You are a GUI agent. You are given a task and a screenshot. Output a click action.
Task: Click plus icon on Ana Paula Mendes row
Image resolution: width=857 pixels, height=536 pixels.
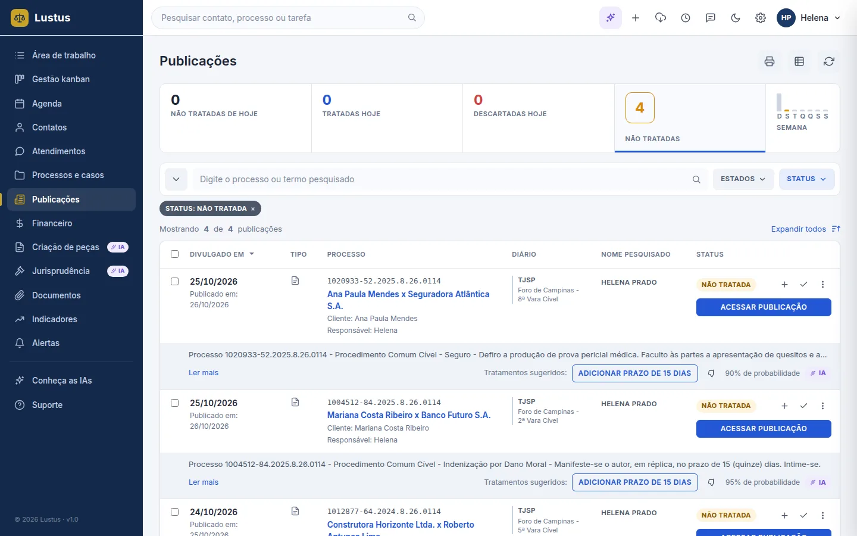tap(784, 285)
